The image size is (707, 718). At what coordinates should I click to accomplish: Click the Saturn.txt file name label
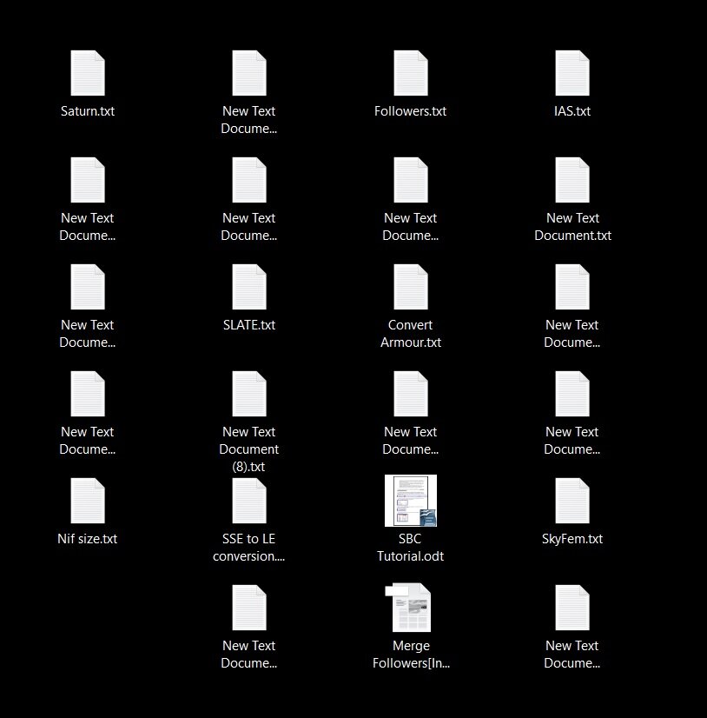[88, 111]
